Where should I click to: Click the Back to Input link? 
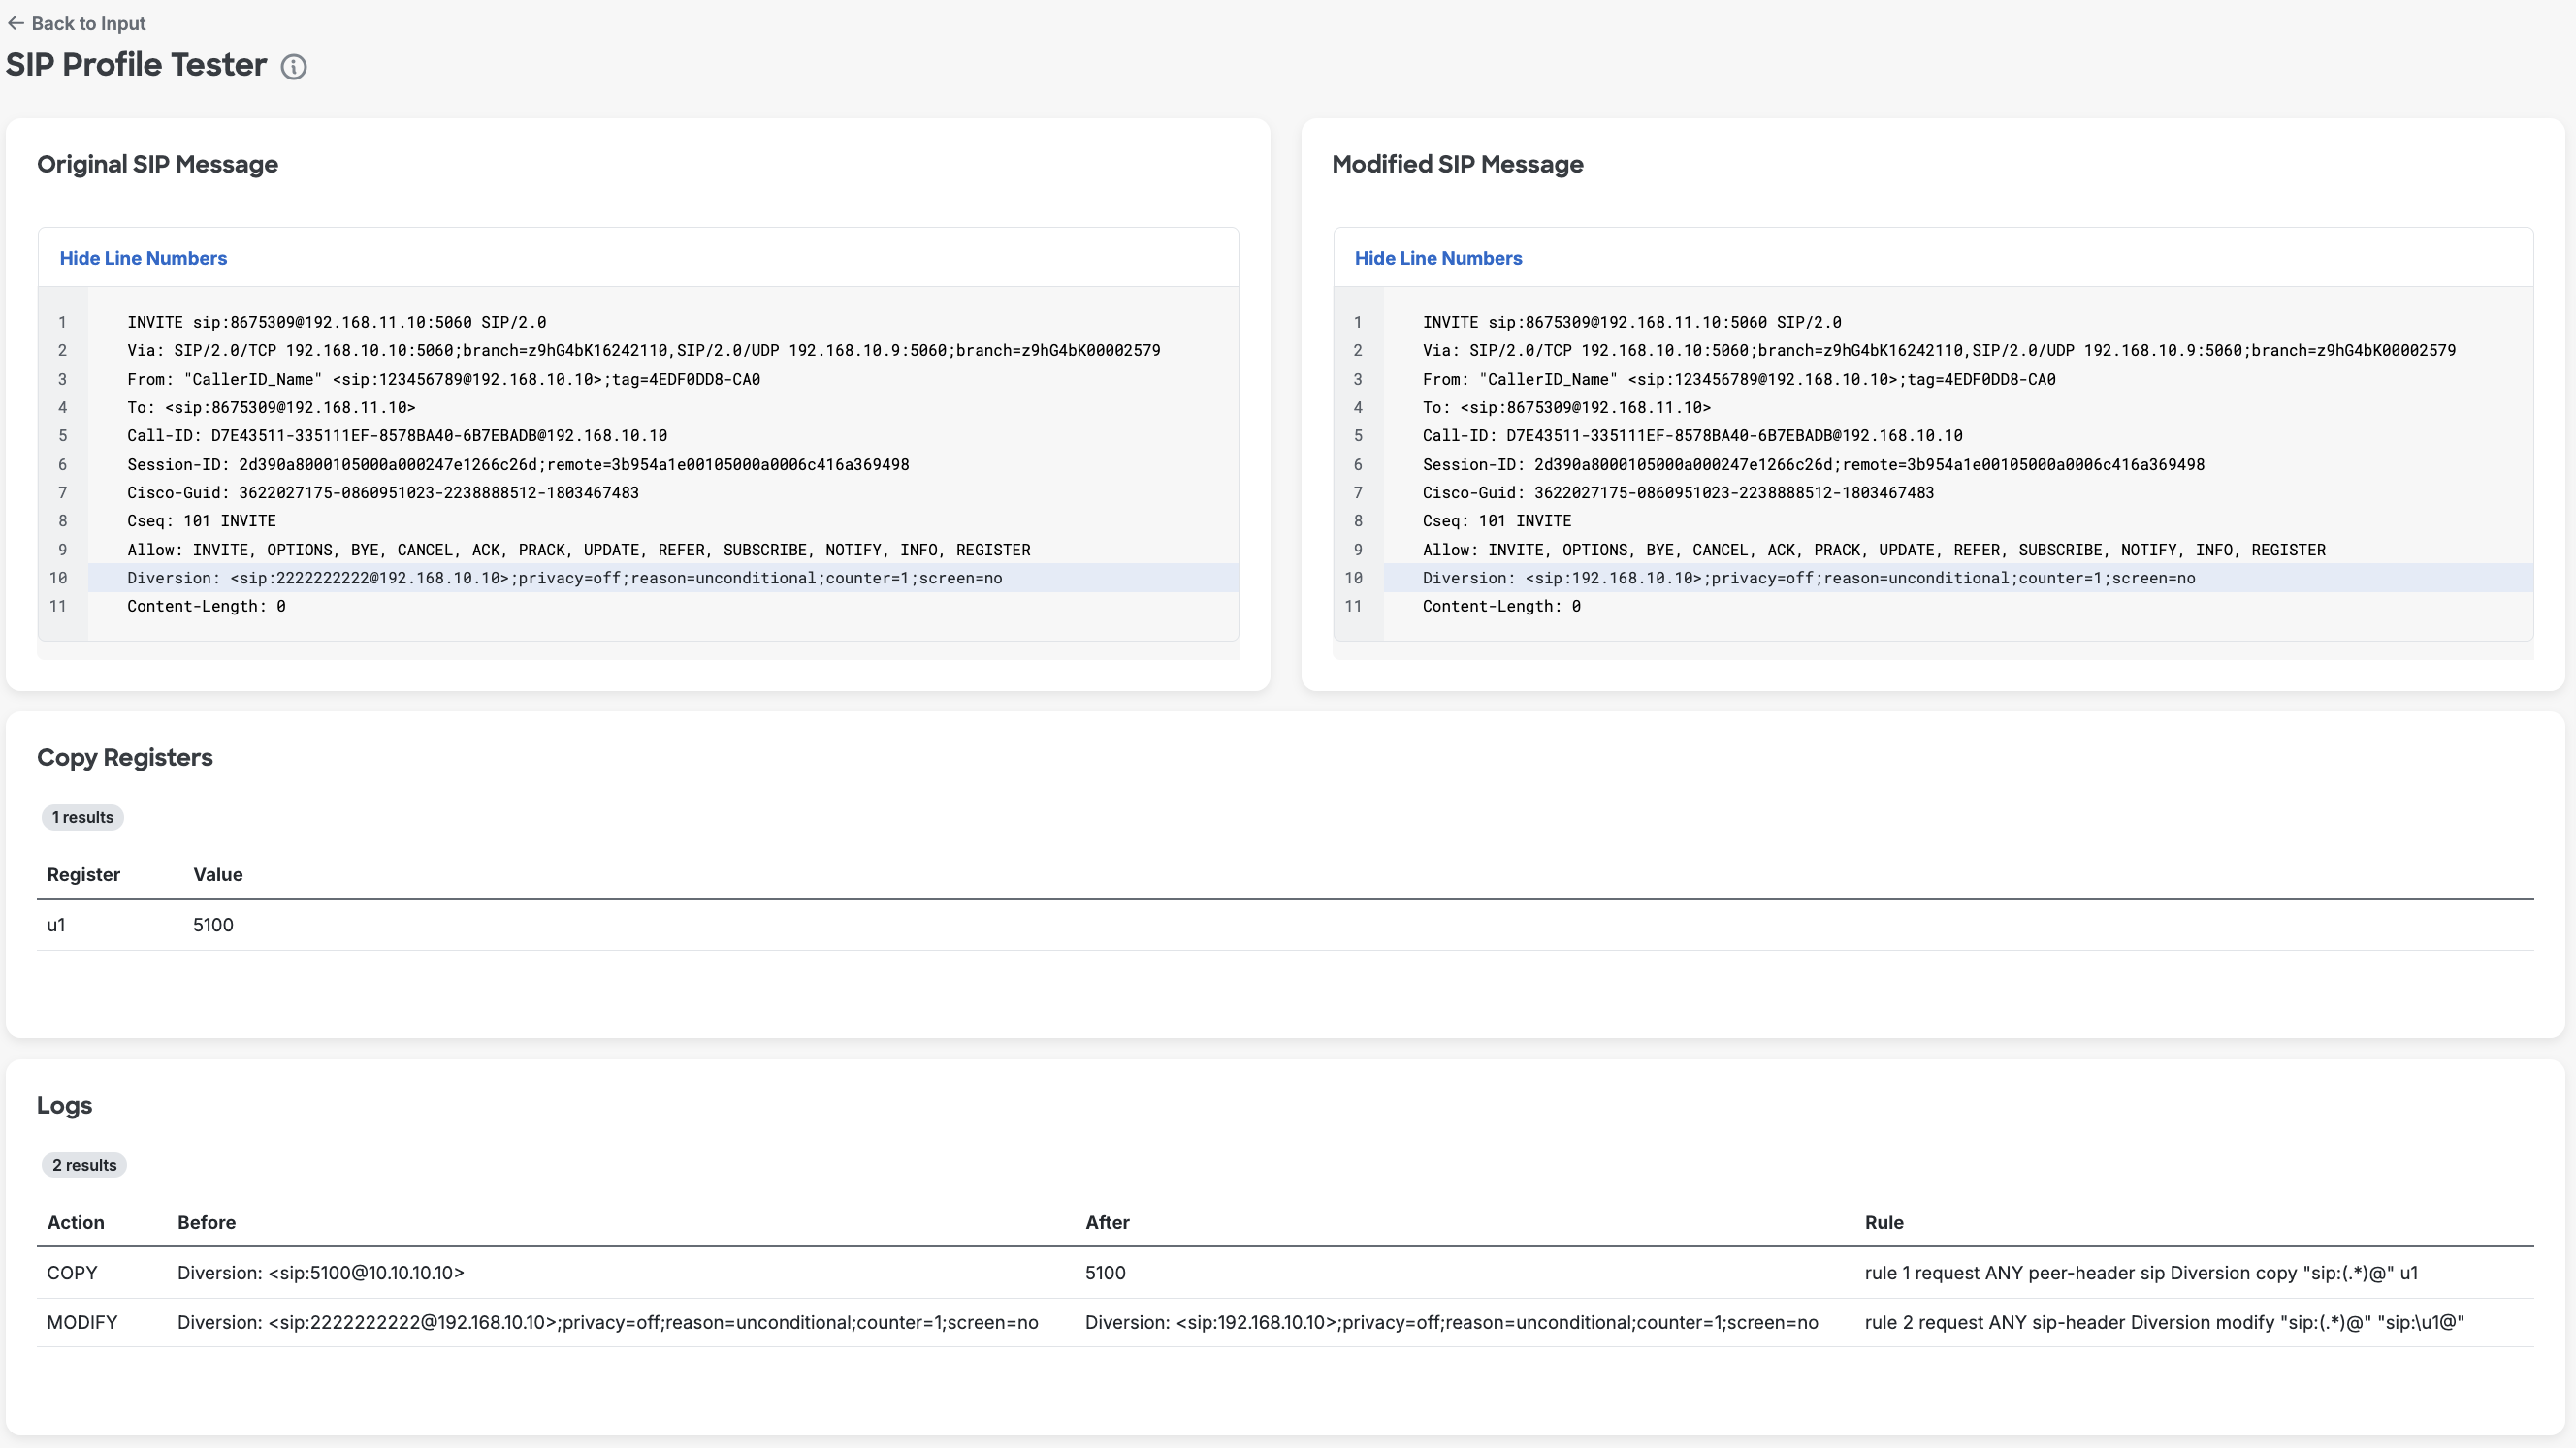[x=76, y=23]
